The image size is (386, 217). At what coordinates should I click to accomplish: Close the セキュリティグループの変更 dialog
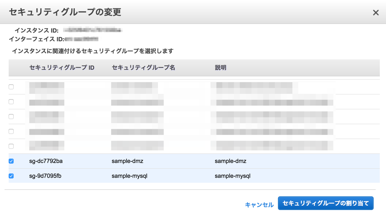click(x=376, y=12)
